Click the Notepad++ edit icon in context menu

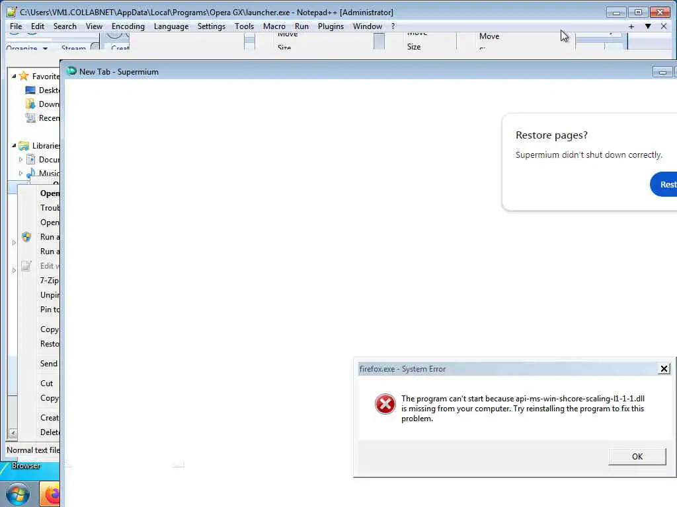26,265
